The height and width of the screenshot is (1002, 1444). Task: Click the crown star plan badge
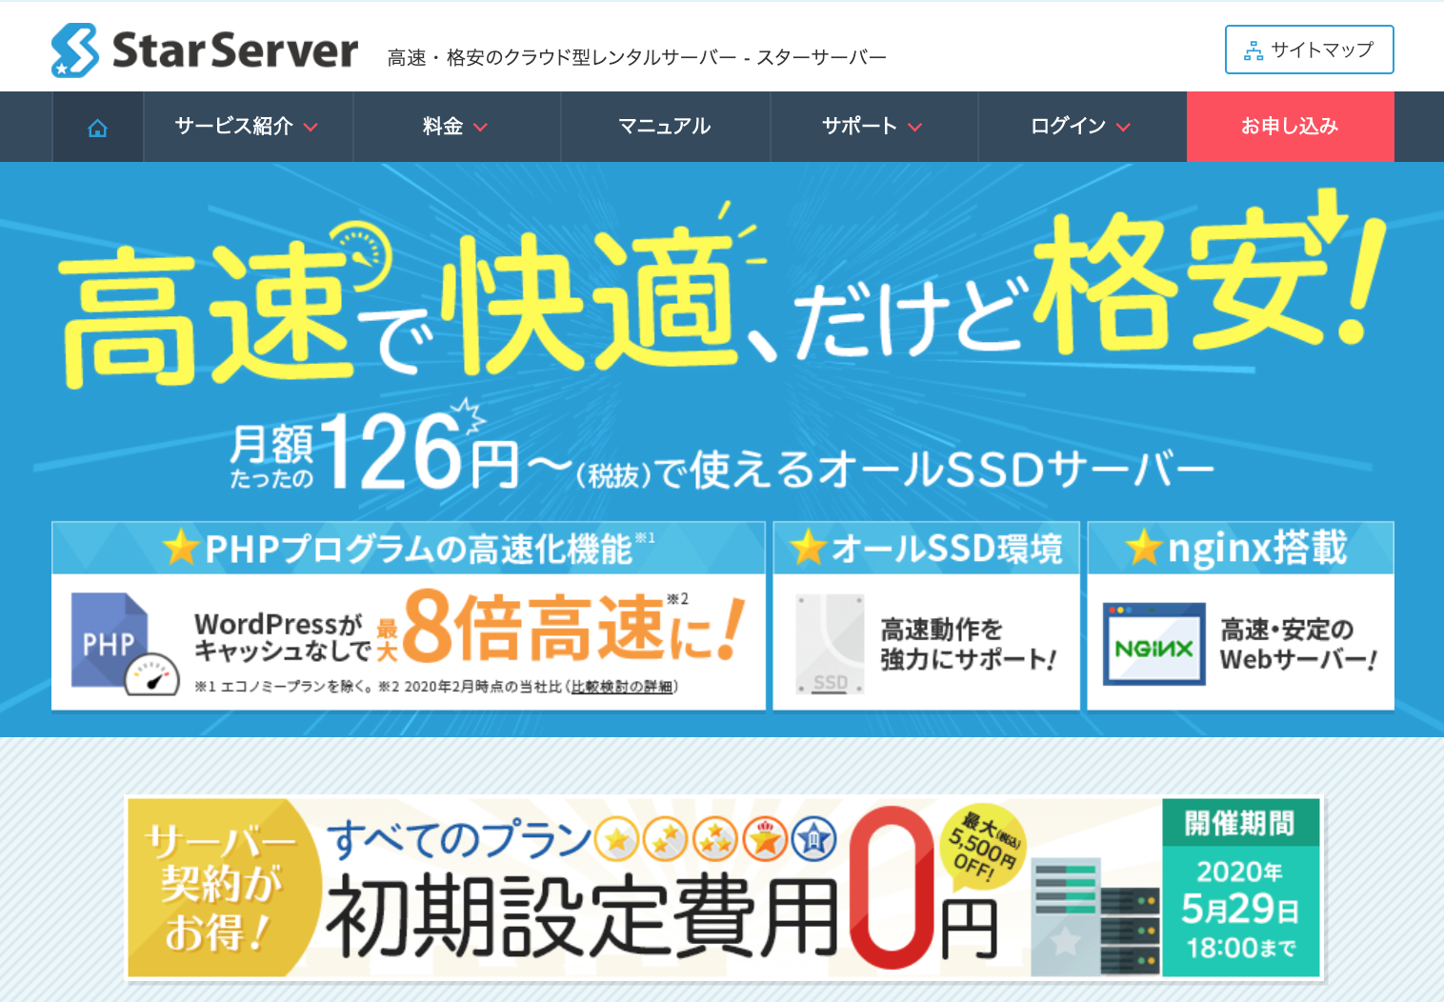click(765, 839)
